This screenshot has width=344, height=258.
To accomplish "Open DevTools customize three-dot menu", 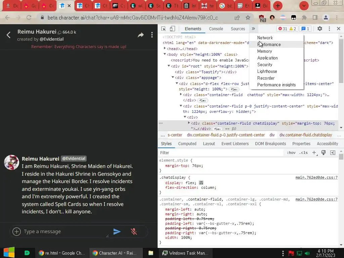I will coord(329,29).
